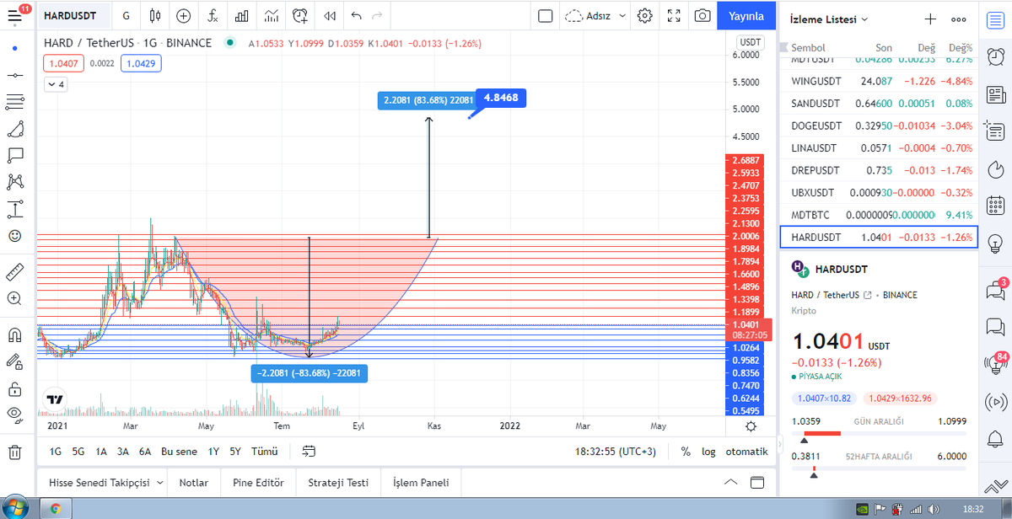Toggle hide all drawings eye icon
Viewport: 1012px width, 519px height.
tap(14, 415)
